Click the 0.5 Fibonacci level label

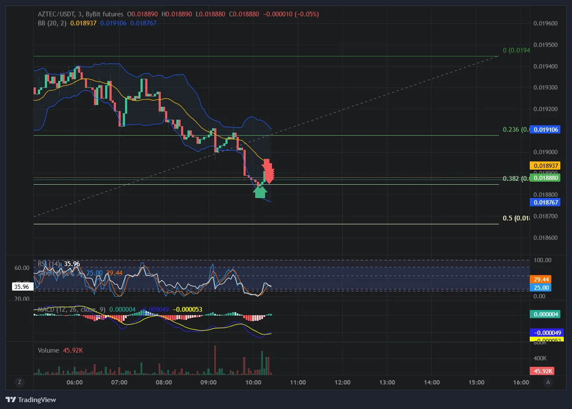pyautogui.click(x=516, y=218)
